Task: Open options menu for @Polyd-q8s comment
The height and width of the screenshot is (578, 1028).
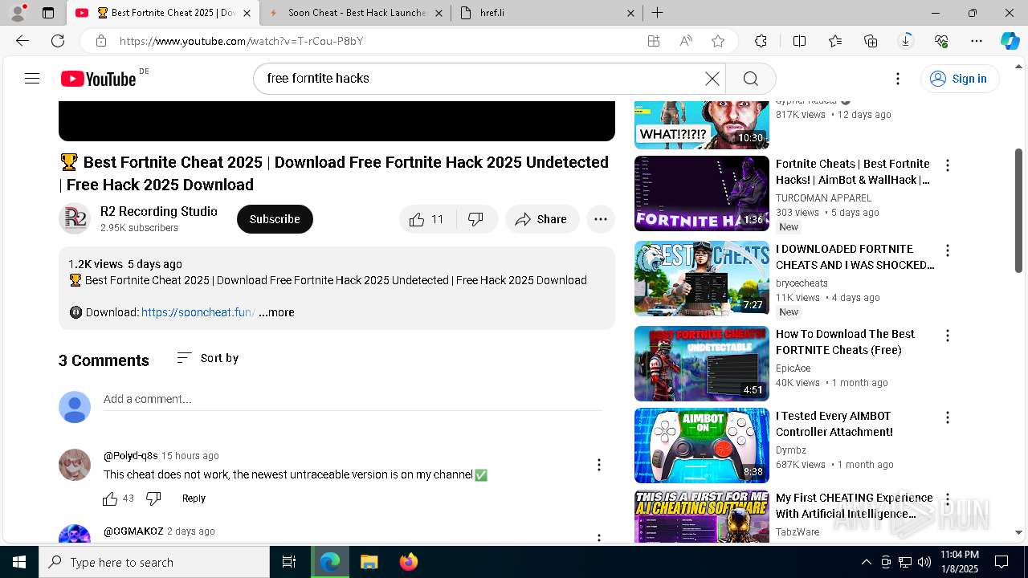Action: [598, 465]
